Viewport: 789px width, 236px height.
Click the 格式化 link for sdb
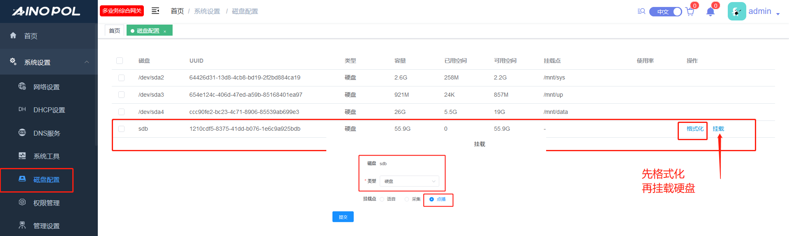pos(694,129)
